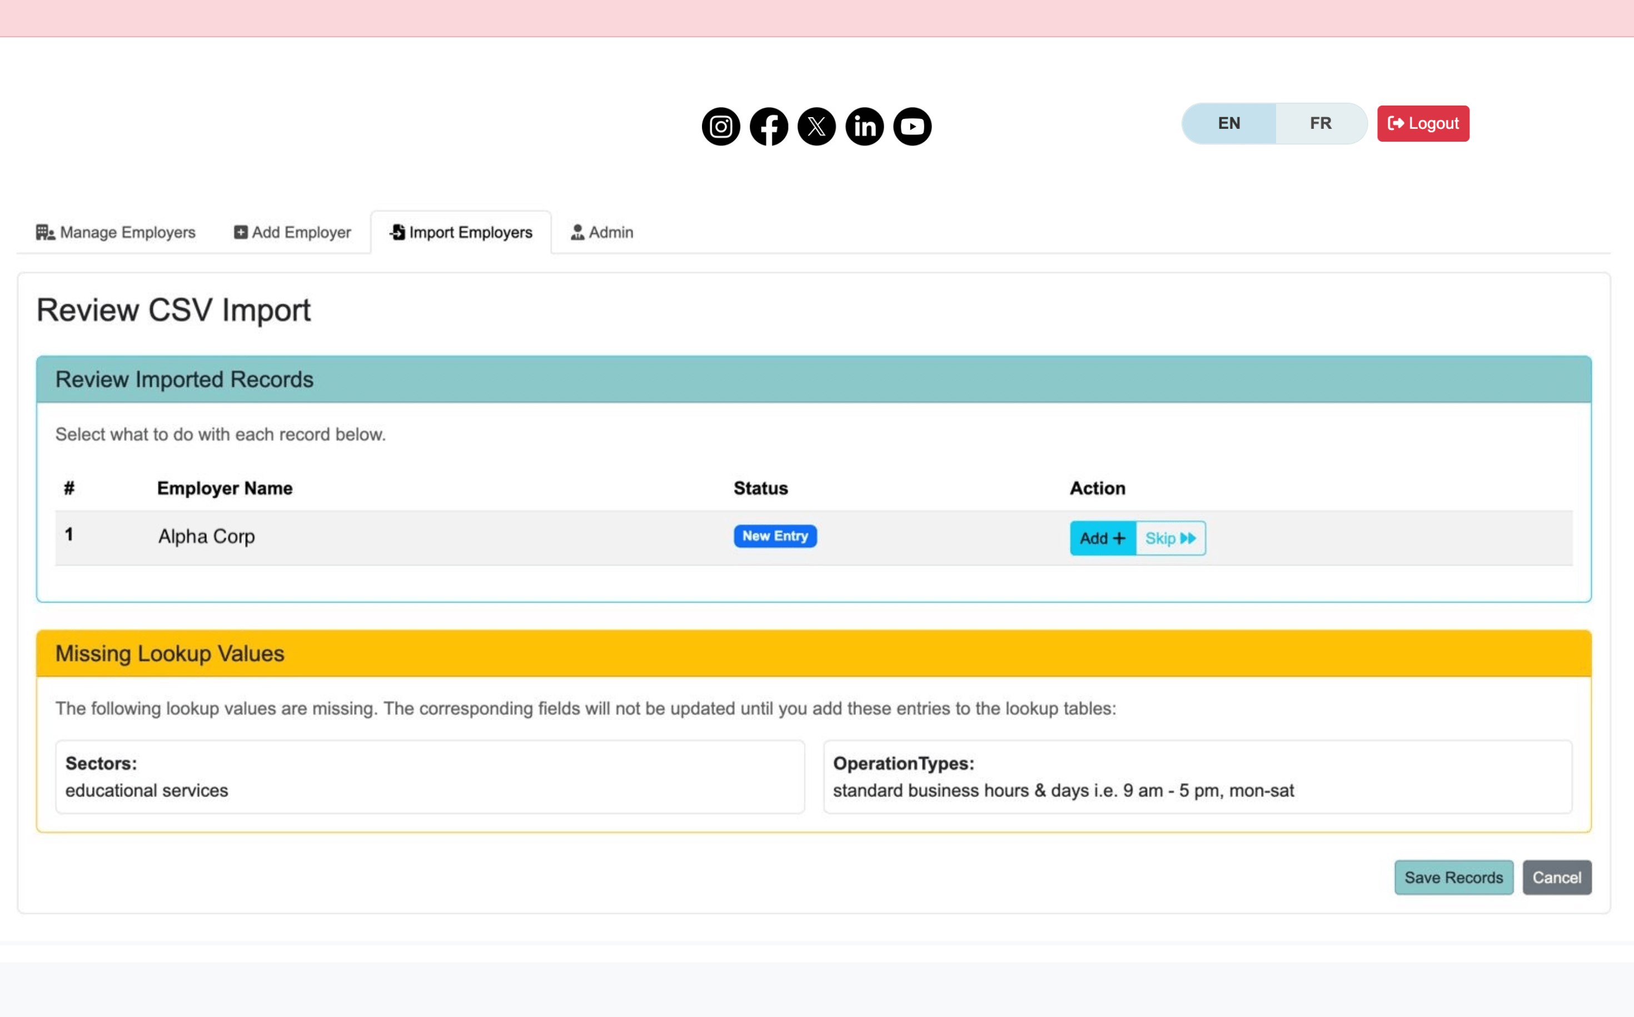1634x1017 pixels.
Task: Click Save Records button
Action: tap(1453, 877)
